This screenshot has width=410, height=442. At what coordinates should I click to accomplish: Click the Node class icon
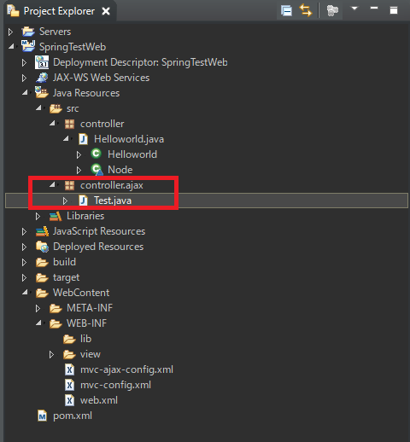(97, 170)
